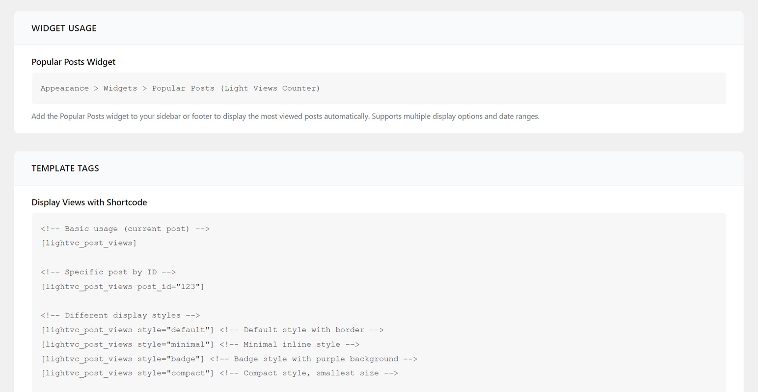Click the style="default" shortcode
The height and width of the screenshot is (392, 758).
point(128,330)
